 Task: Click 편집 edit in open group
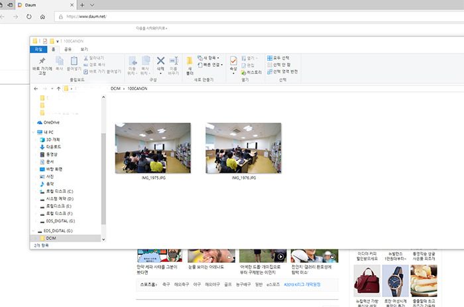(x=248, y=66)
